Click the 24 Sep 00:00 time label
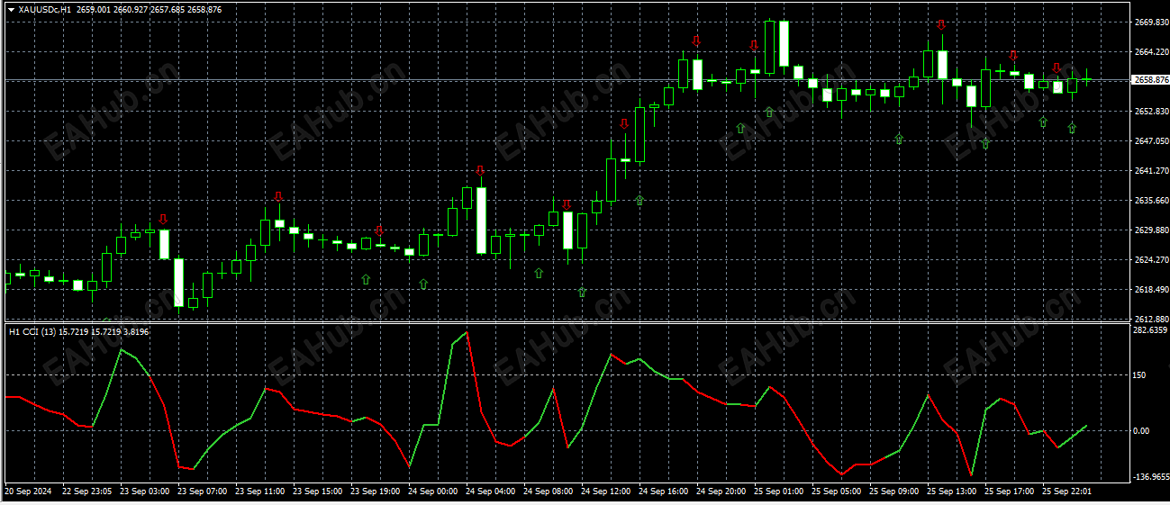The height and width of the screenshot is (505, 1170). (x=432, y=491)
